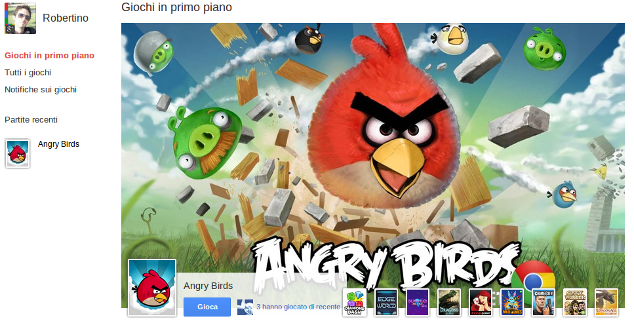
Task: Open 'Notifiche sui giochi' menu item
Action: [41, 90]
